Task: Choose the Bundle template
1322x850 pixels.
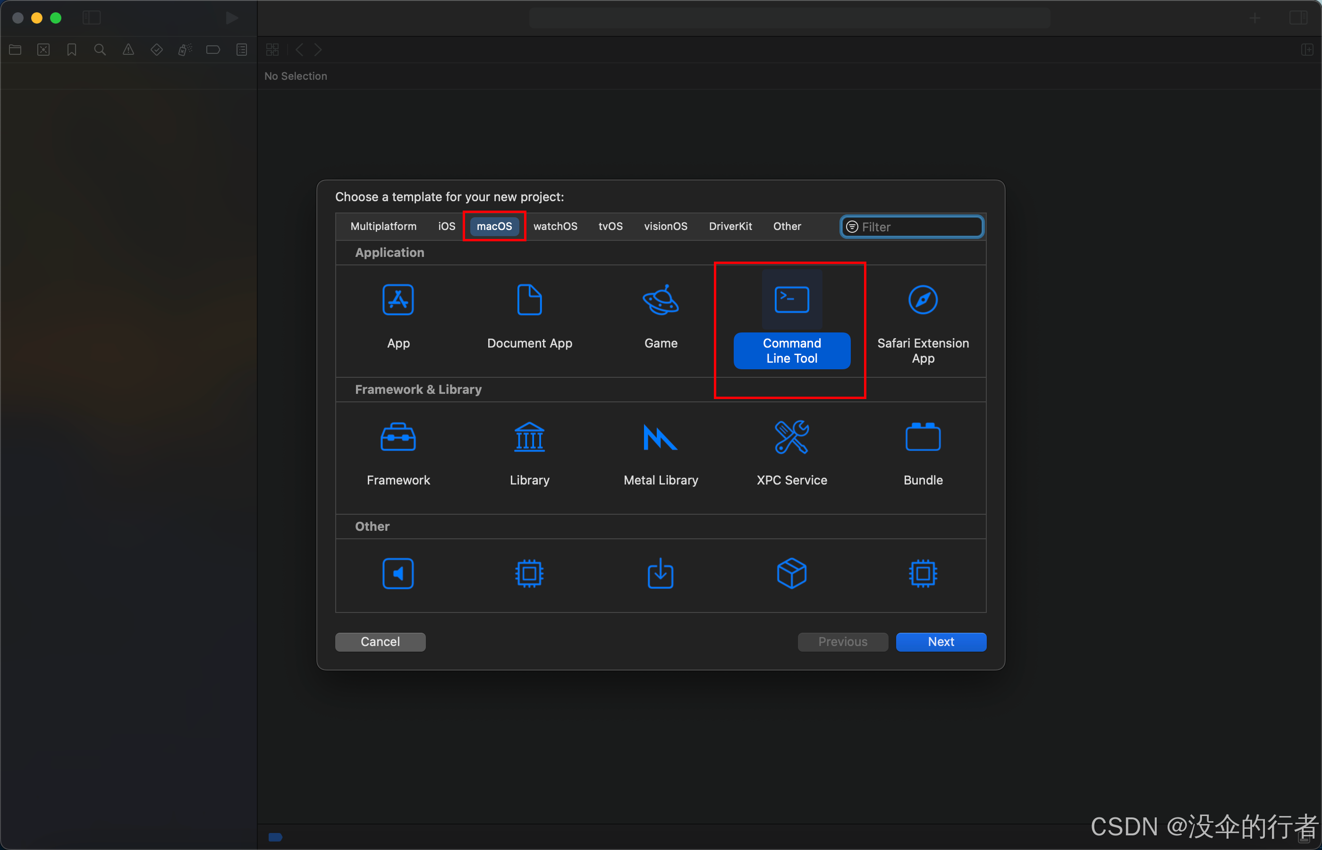Action: (923, 453)
